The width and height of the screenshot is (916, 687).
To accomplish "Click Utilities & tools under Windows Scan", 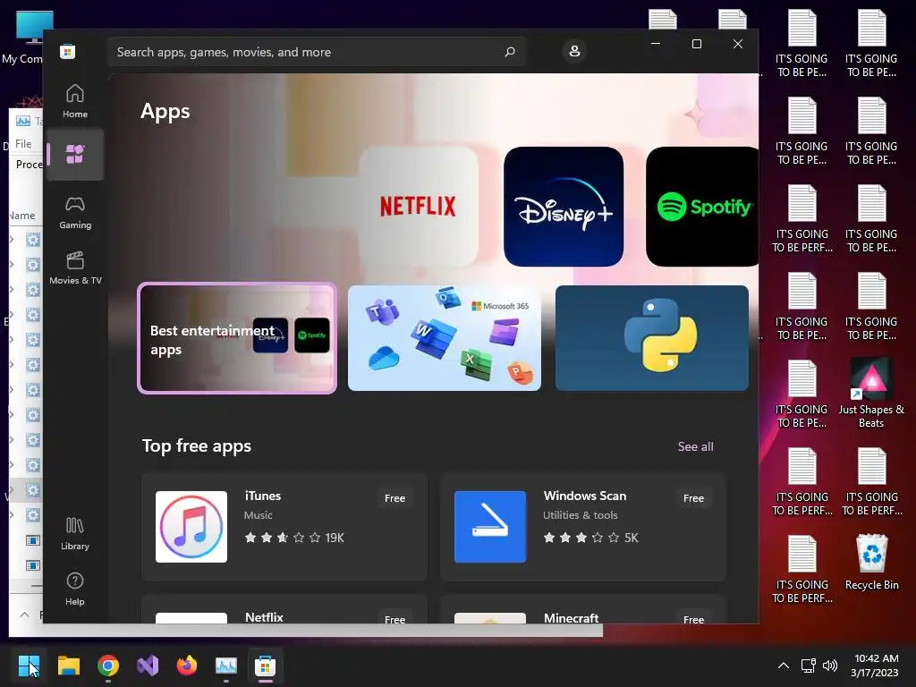I will pos(580,515).
